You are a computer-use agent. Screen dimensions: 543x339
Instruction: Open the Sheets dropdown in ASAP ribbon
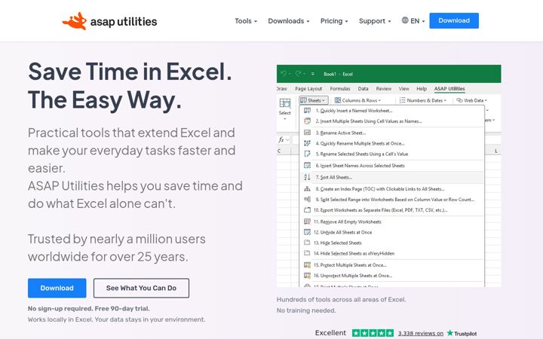[314, 100]
